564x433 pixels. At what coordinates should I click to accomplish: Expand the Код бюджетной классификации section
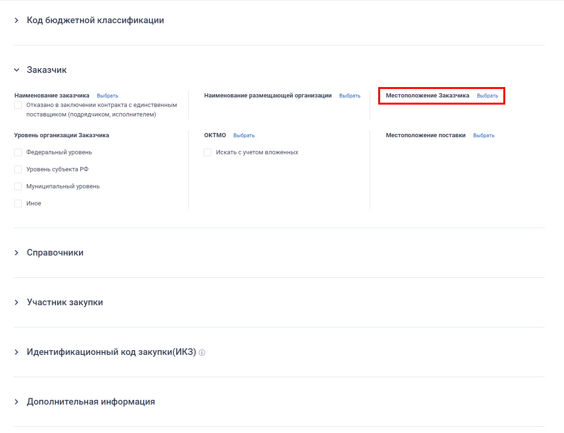click(17, 20)
